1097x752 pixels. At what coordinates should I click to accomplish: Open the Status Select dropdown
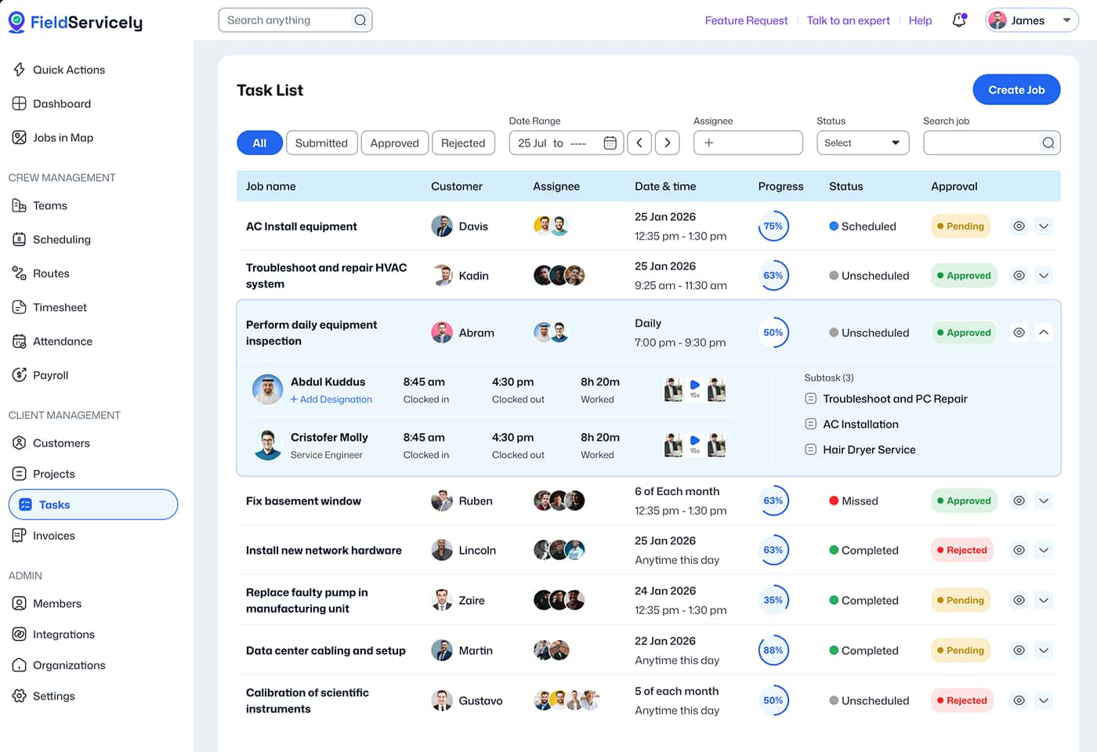(863, 143)
